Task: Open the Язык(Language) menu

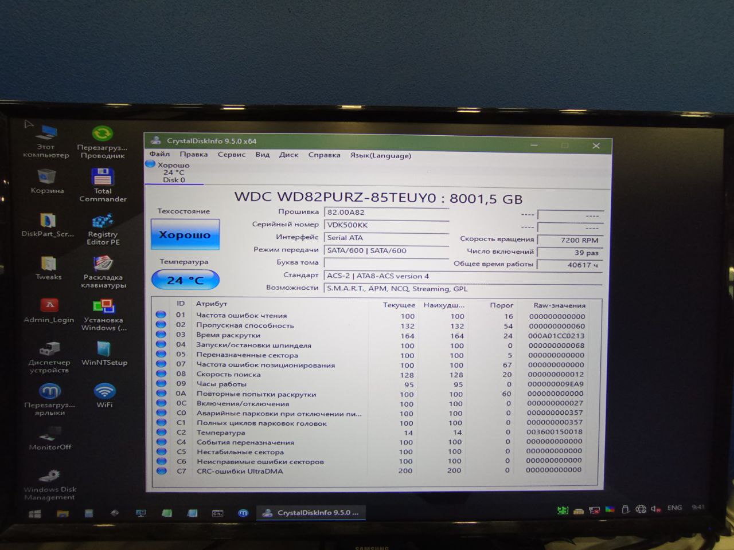Action: 380,155
